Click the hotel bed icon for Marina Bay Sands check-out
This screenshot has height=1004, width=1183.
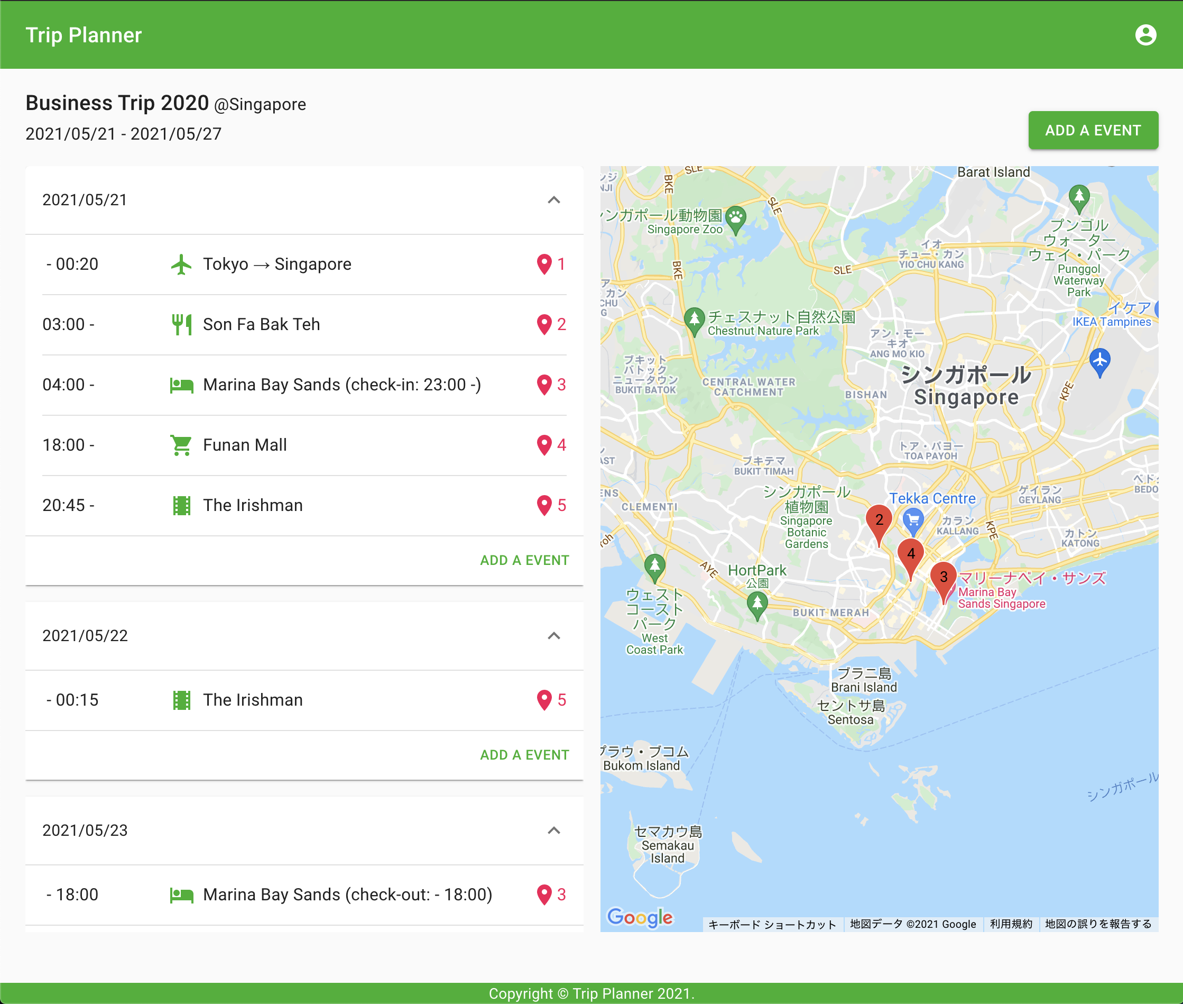181,895
